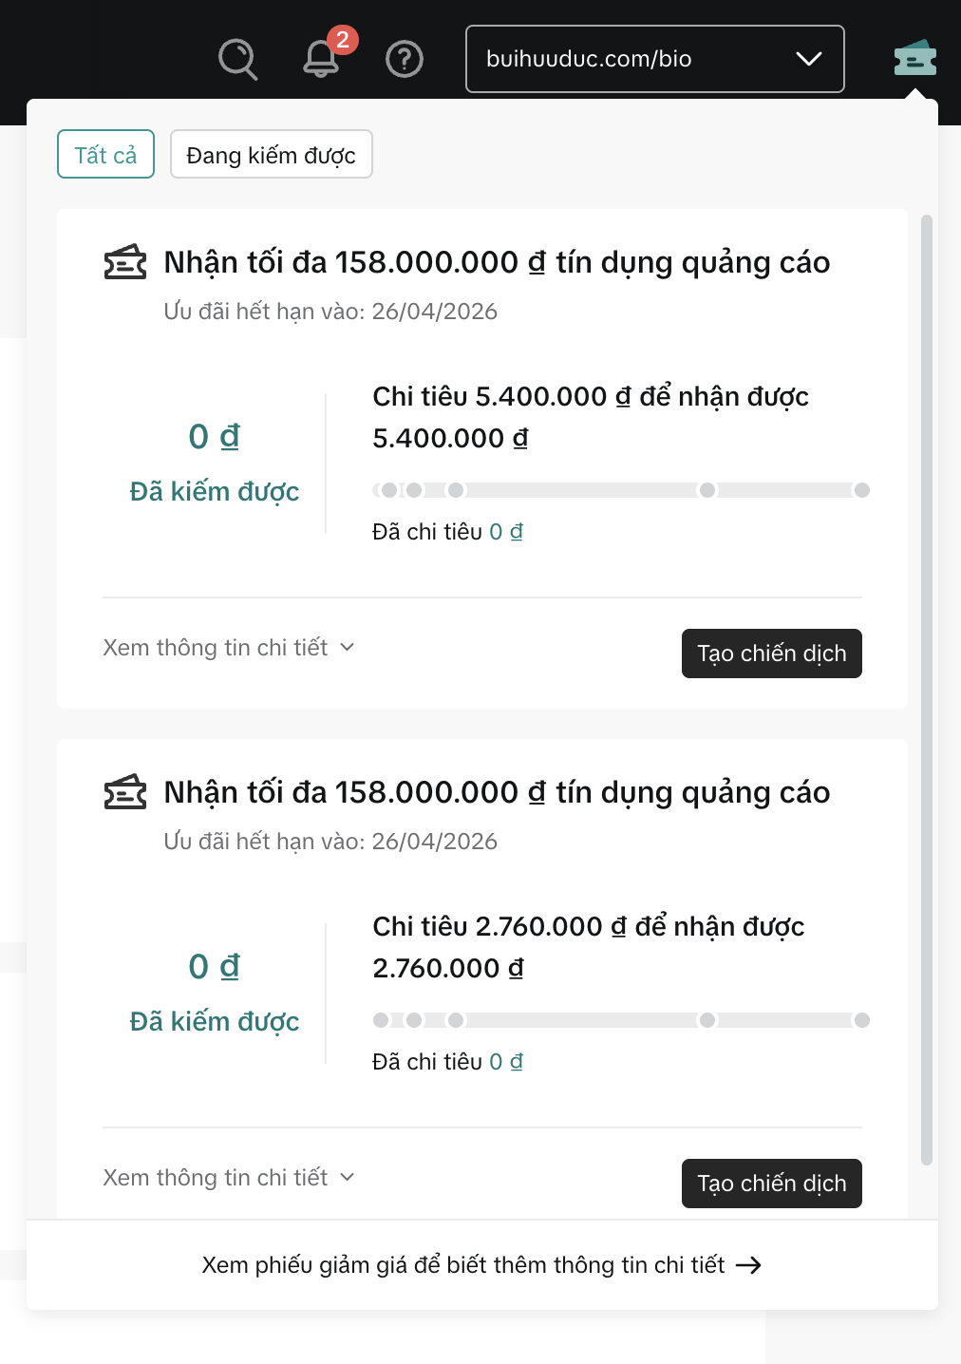961x1364 pixels.
Task: Expand first card's Xem thông tin chi tiết
Action: (x=227, y=647)
